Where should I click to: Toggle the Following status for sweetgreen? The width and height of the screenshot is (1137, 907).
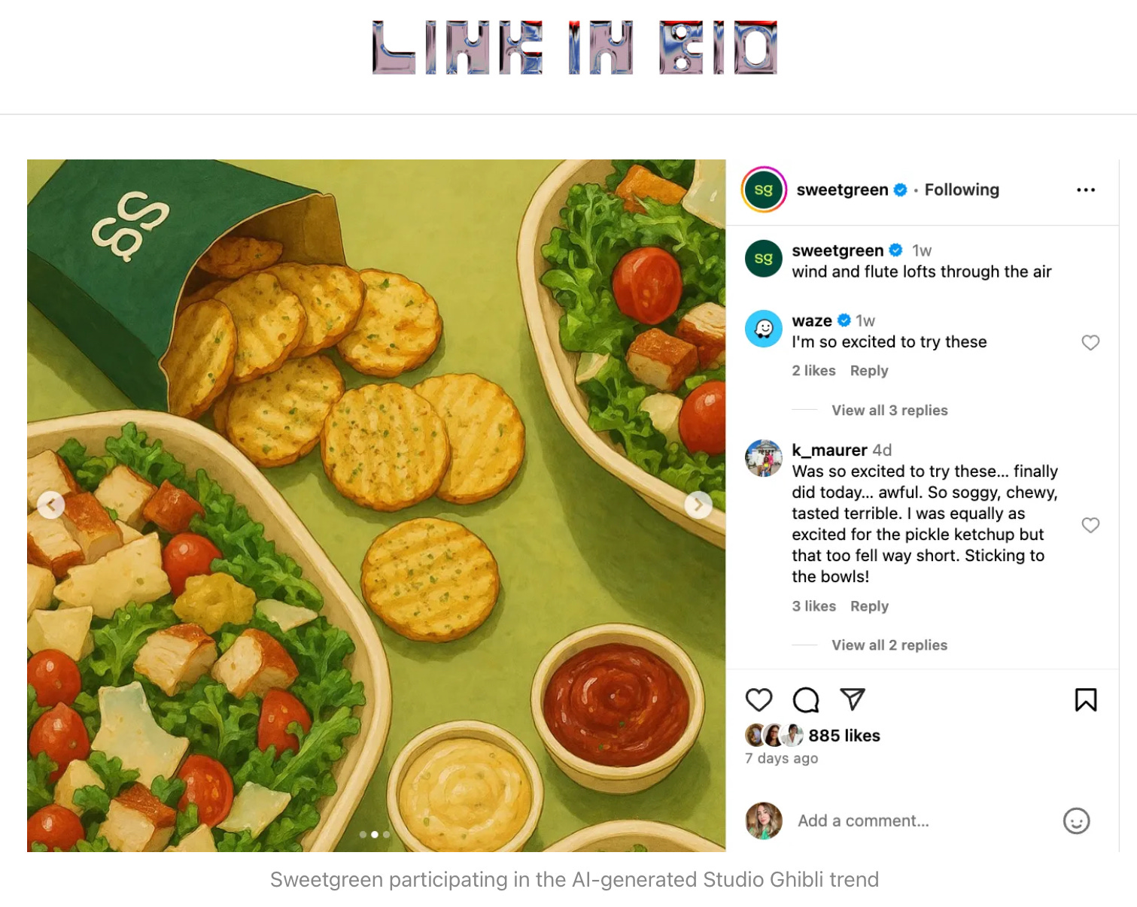(962, 190)
